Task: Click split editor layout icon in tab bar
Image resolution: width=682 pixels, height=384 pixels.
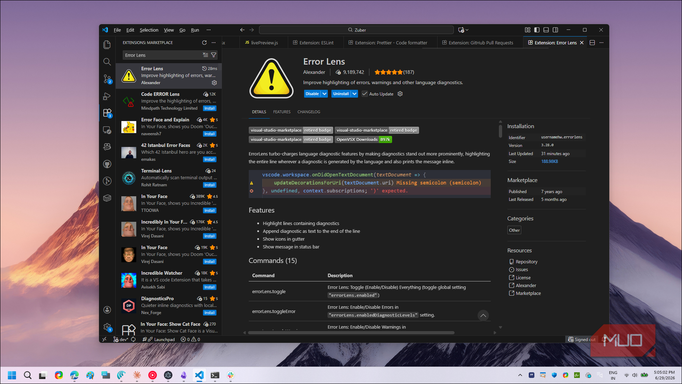Action: pyautogui.click(x=592, y=43)
